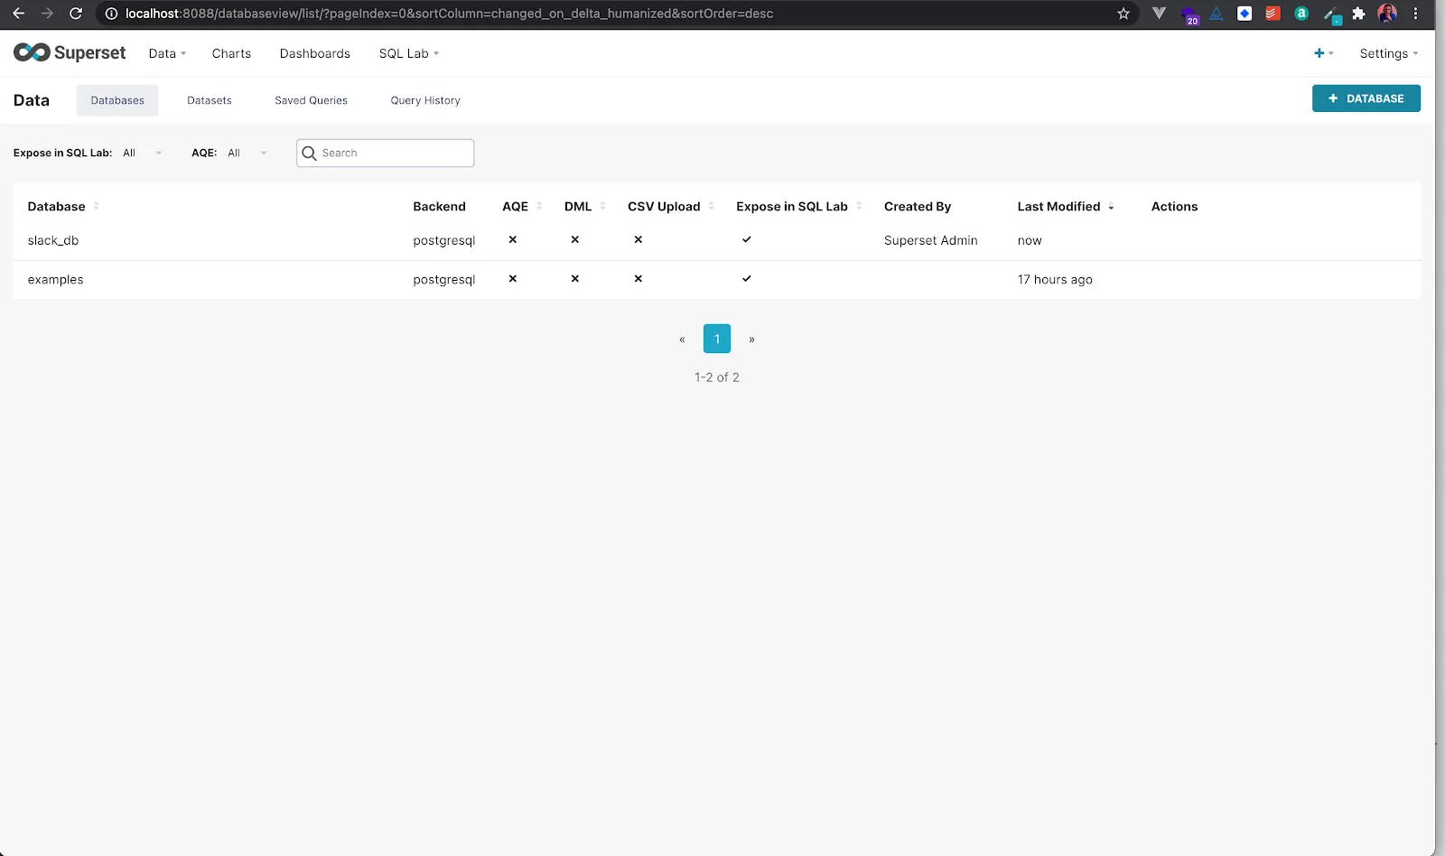Click the + DATABASE button

click(x=1366, y=98)
